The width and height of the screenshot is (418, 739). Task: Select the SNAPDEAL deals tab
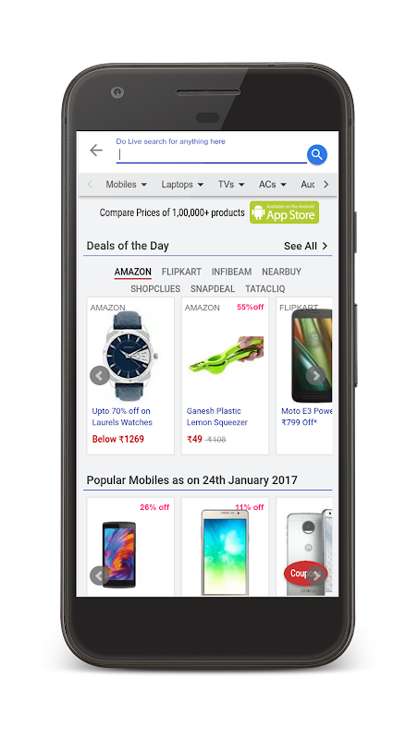[213, 289]
